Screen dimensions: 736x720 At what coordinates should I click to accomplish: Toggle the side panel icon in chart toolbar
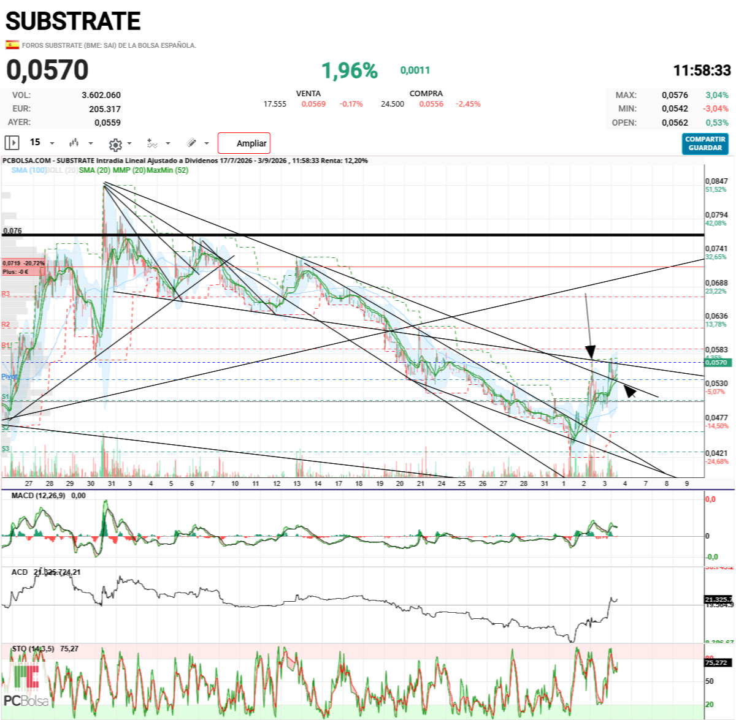[x=12, y=143]
